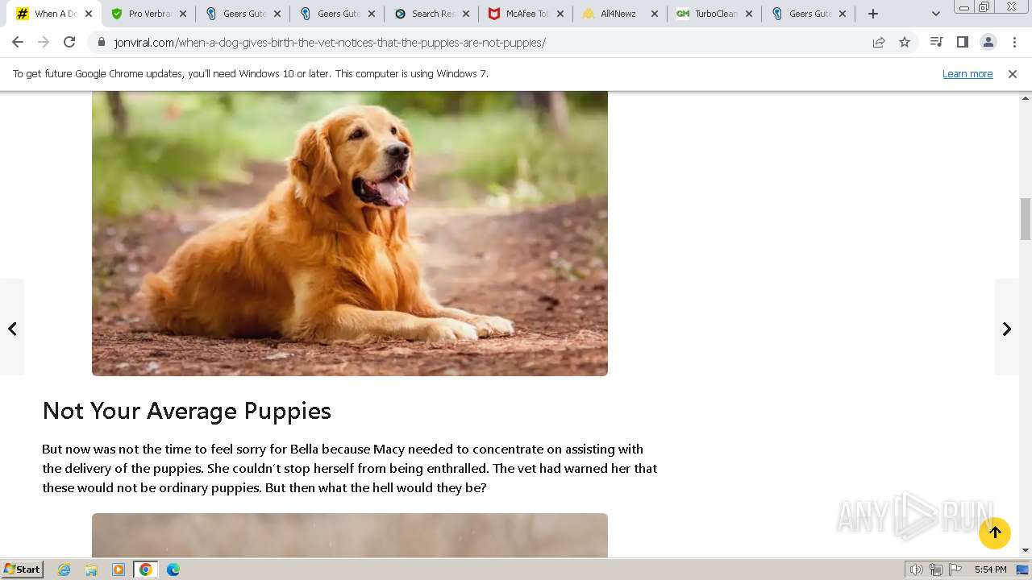Go to the previous article with the left arrow
This screenshot has height=580, width=1032.
(x=12, y=328)
